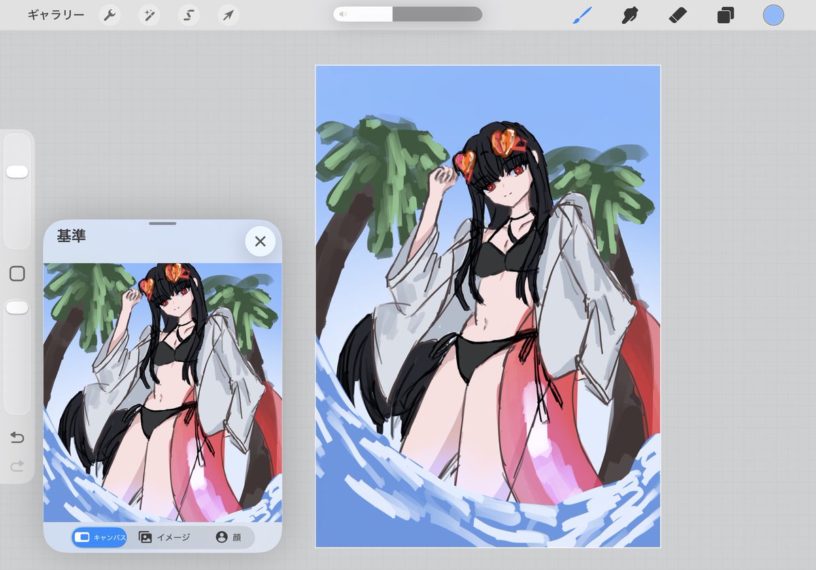Image resolution: width=816 pixels, height=570 pixels.
Task: Open the Adjustments magic wand menu
Action: click(149, 15)
